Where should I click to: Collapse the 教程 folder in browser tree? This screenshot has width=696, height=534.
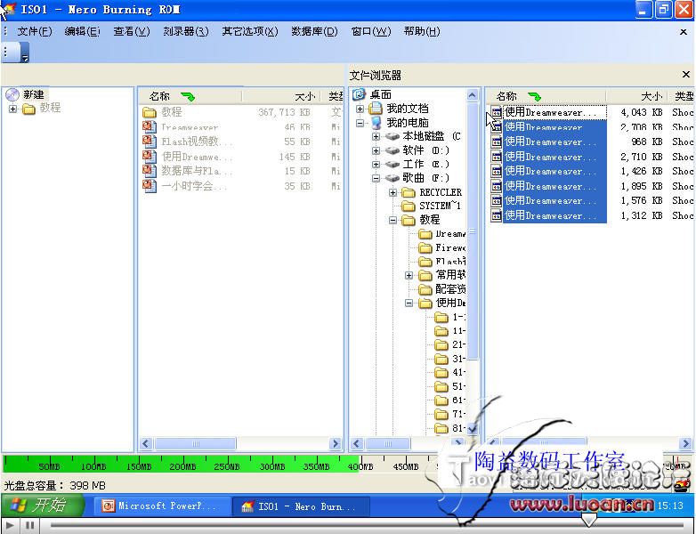tap(393, 220)
